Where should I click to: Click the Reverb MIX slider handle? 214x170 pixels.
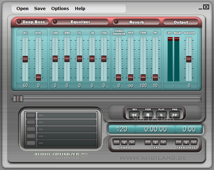coord(130,78)
